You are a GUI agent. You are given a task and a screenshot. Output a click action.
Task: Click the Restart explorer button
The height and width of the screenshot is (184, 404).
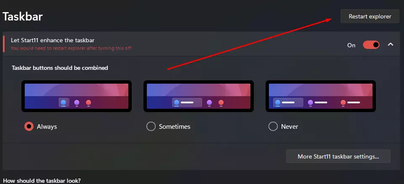(370, 16)
